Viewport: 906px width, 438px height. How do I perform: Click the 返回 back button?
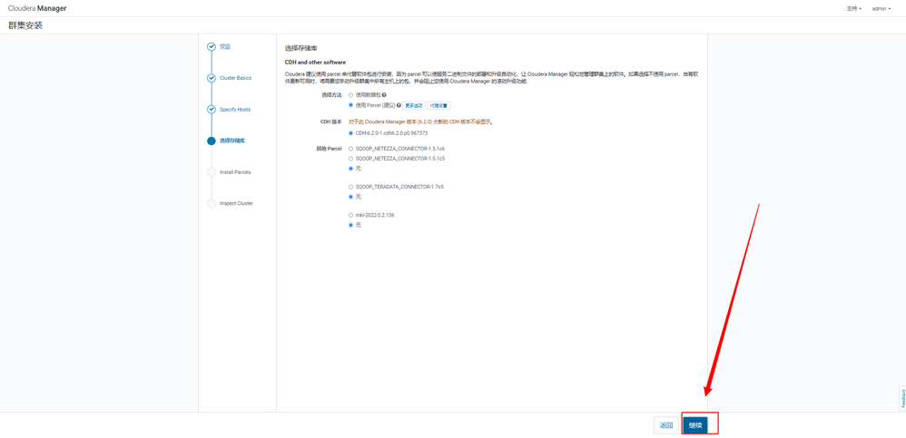pyautogui.click(x=666, y=425)
